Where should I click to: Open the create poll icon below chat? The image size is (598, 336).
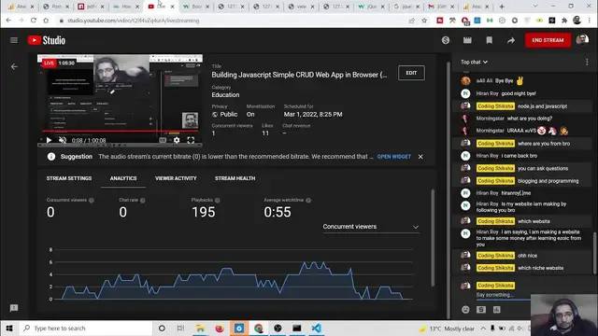pos(496,310)
